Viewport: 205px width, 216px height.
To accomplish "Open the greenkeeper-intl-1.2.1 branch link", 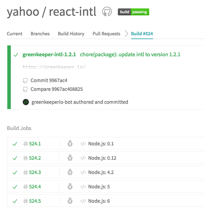I will [49, 55].
